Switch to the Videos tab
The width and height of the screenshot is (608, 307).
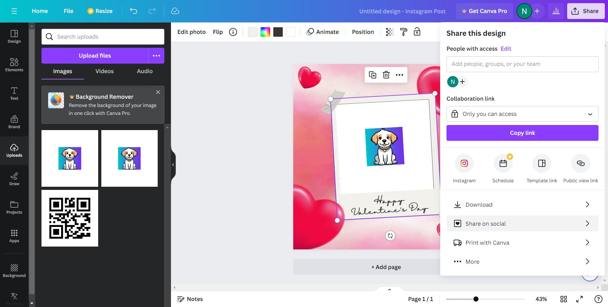pyautogui.click(x=104, y=71)
